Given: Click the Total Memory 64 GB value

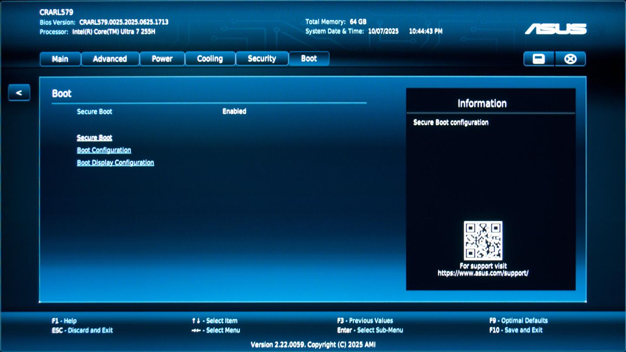Looking at the screenshot, I should (x=358, y=22).
